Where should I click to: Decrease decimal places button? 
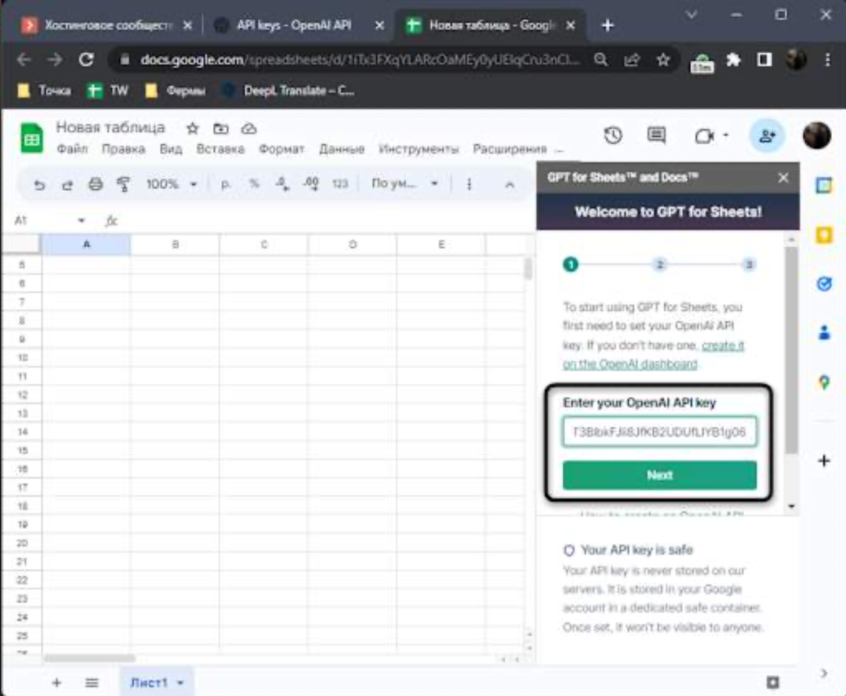click(283, 183)
